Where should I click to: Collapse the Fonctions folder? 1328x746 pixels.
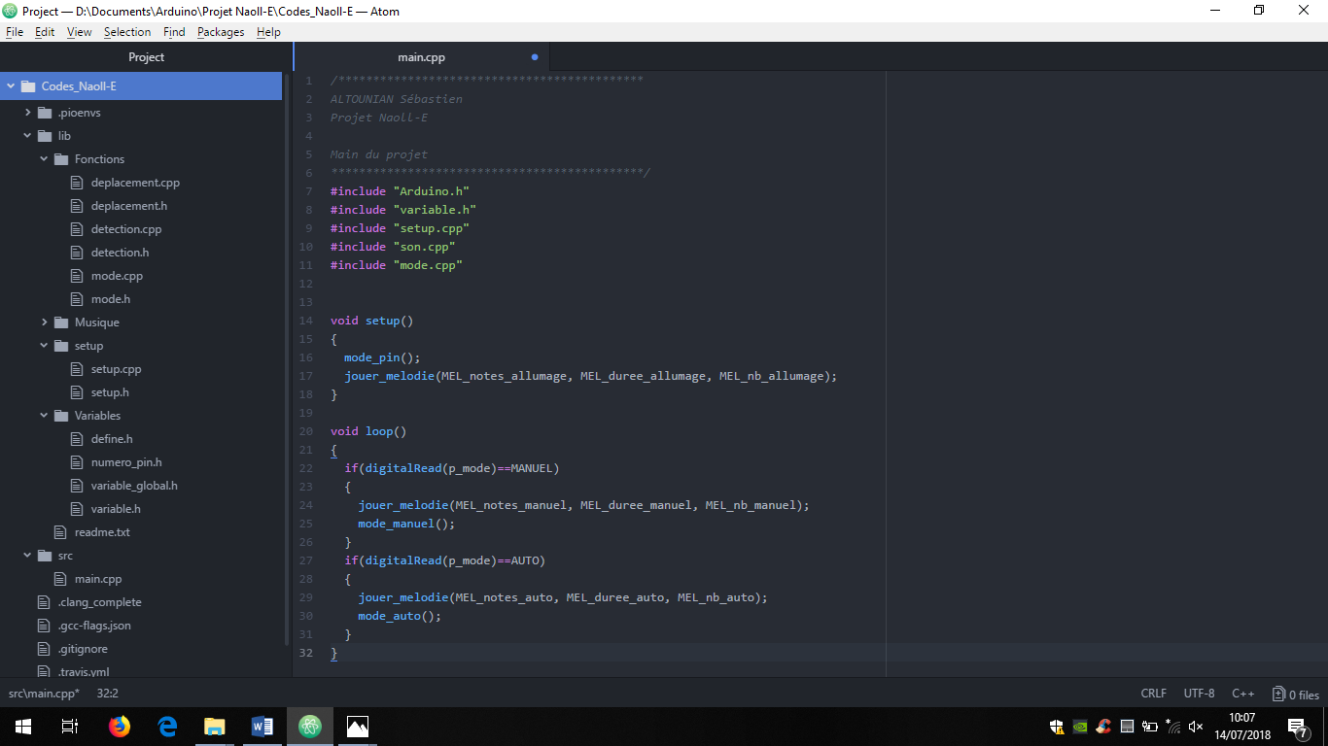point(44,159)
